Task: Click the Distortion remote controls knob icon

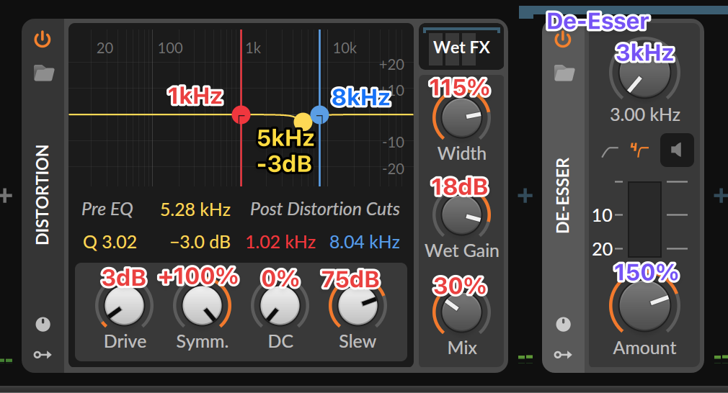Action: coord(43,324)
